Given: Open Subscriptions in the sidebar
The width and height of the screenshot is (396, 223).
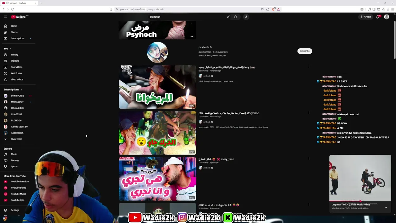Looking at the screenshot, I should (x=18, y=38).
